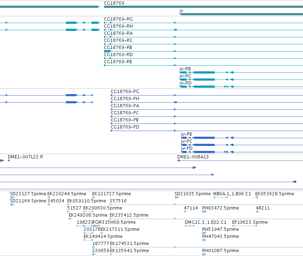Click protein CG18769-PC label
This screenshot has width=303, height=256.
point(125,113)
